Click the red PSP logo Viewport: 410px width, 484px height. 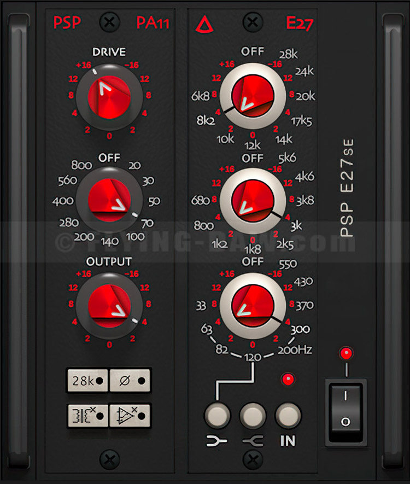[x=67, y=22]
